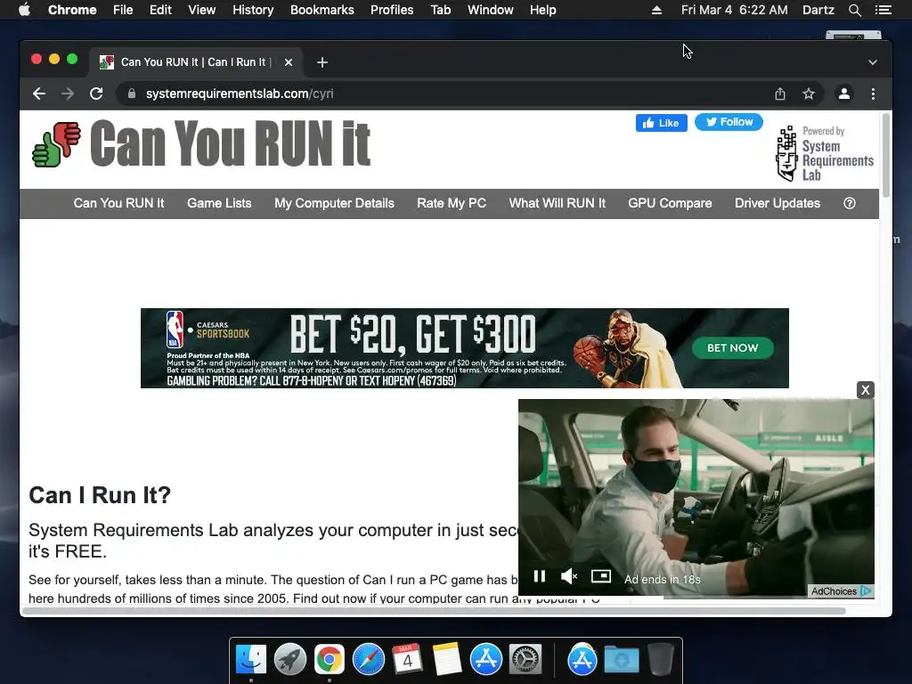Click the Chrome back arrow
This screenshot has height=684, width=912.
click(x=39, y=94)
